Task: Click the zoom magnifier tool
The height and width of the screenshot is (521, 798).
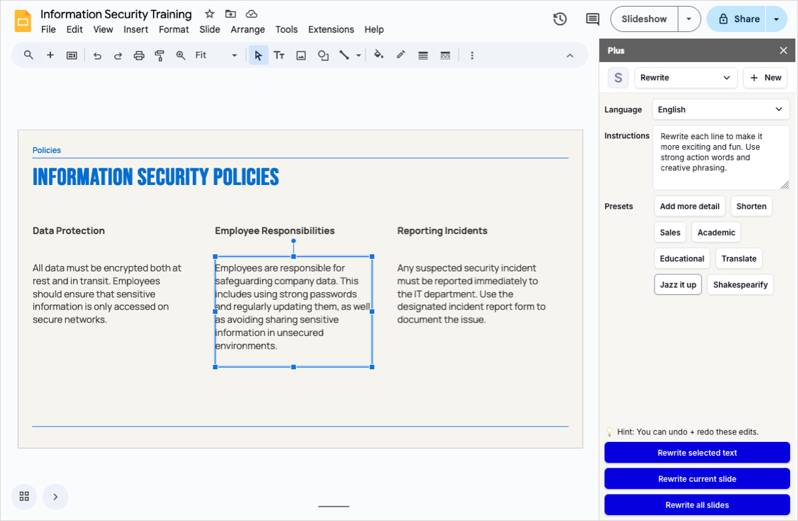Action: tap(180, 55)
